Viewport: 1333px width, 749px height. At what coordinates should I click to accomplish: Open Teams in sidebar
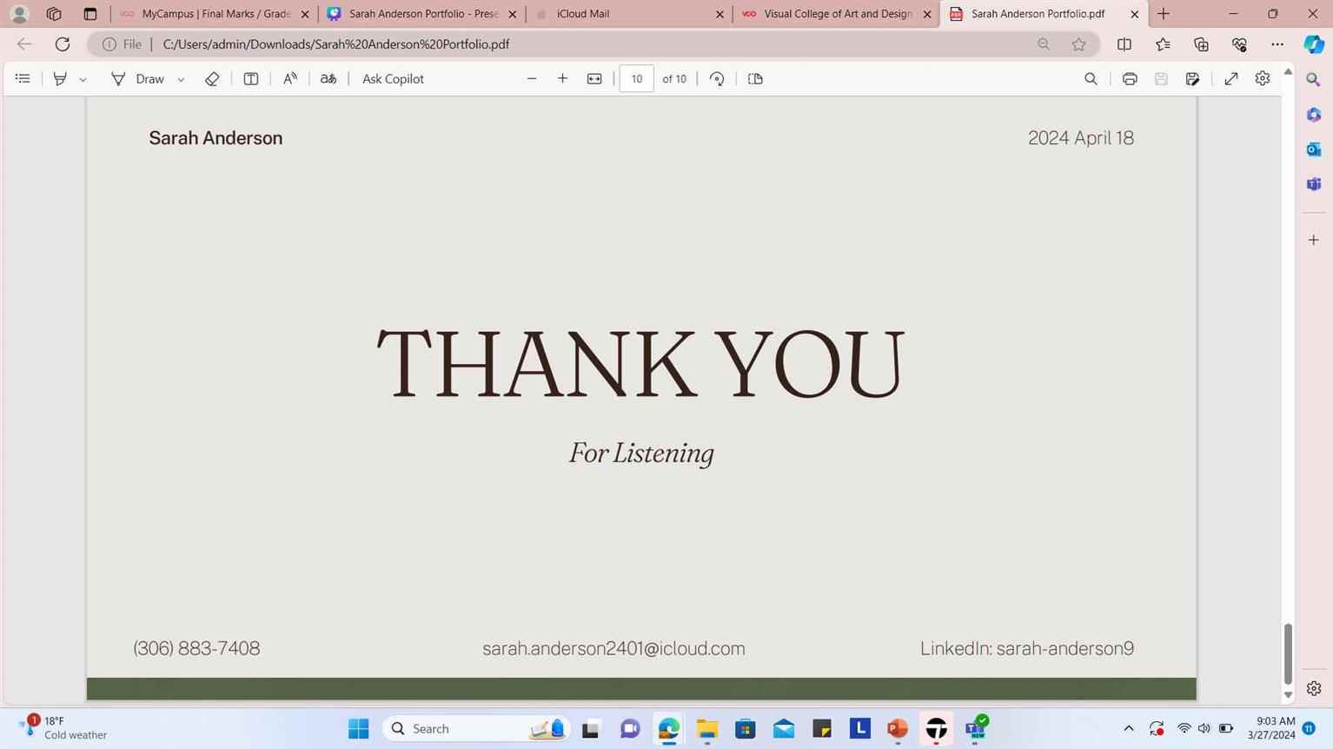(x=1314, y=184)
